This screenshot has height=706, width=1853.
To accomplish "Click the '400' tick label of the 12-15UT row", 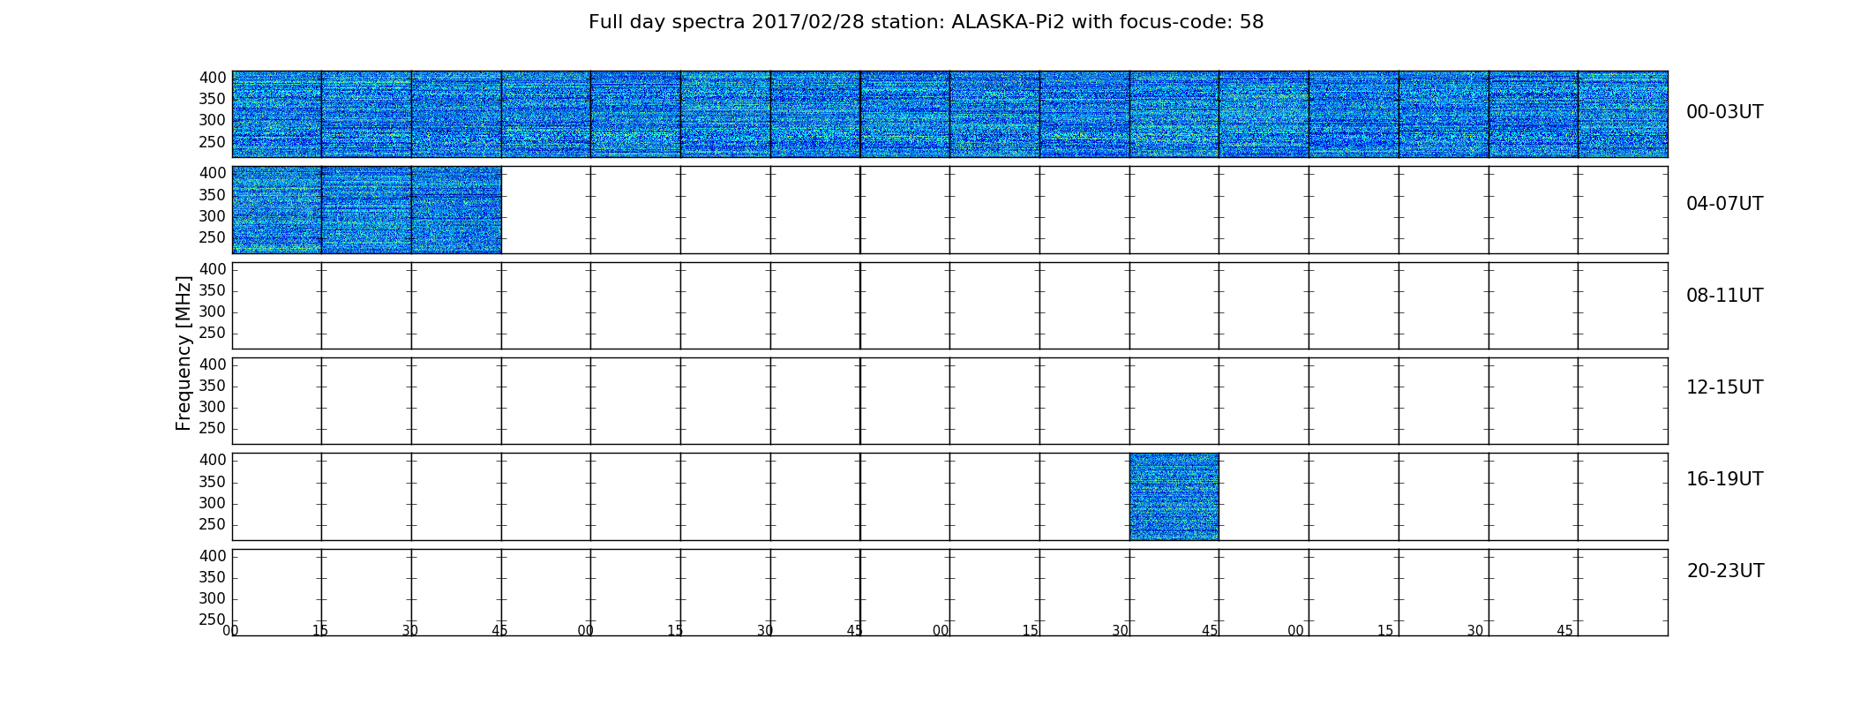I will [x=213, y=364].
